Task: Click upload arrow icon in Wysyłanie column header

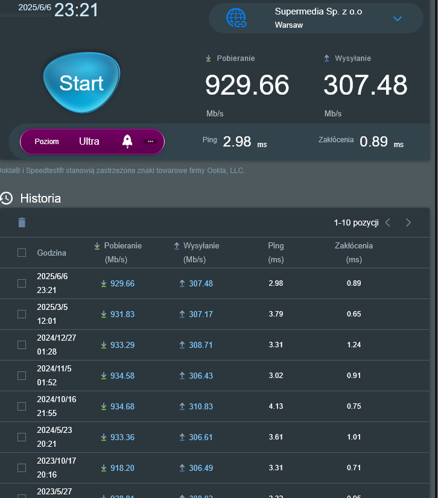Action: (177, 246)
